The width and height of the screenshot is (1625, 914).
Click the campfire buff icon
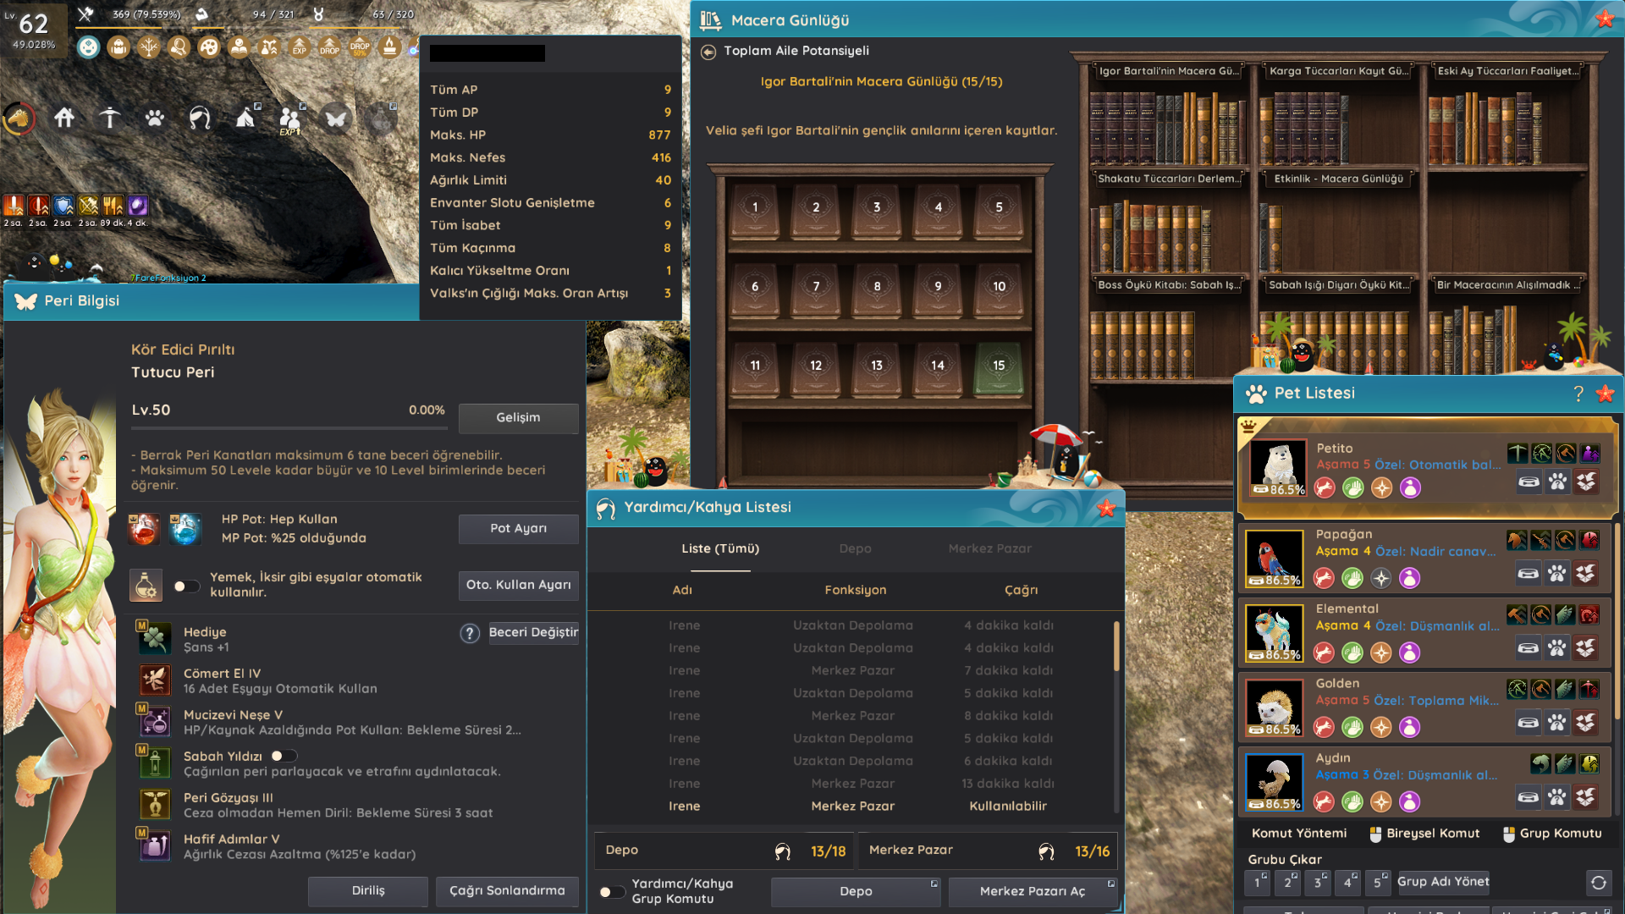389,47
